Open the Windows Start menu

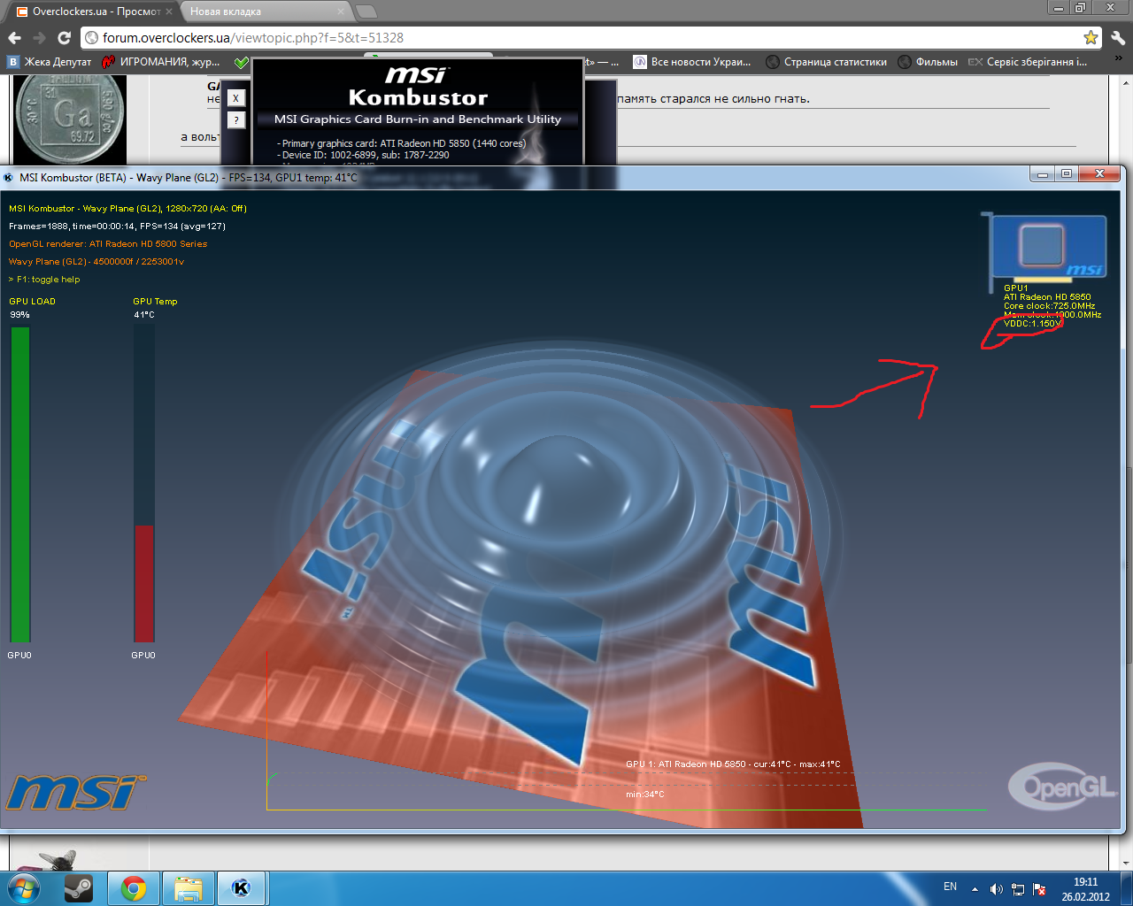[x=23, y=888]
